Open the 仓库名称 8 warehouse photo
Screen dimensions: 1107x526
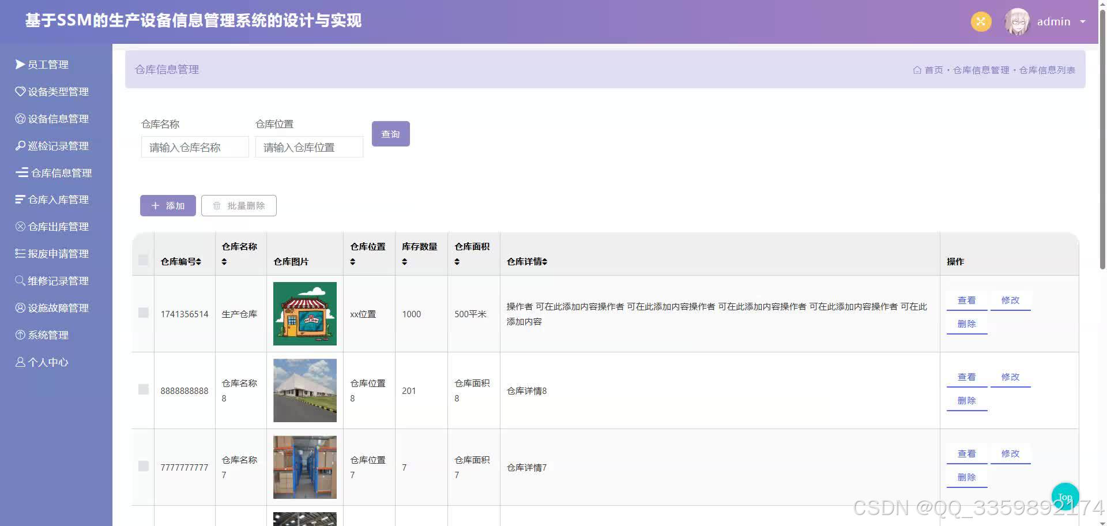click(304, 390)
